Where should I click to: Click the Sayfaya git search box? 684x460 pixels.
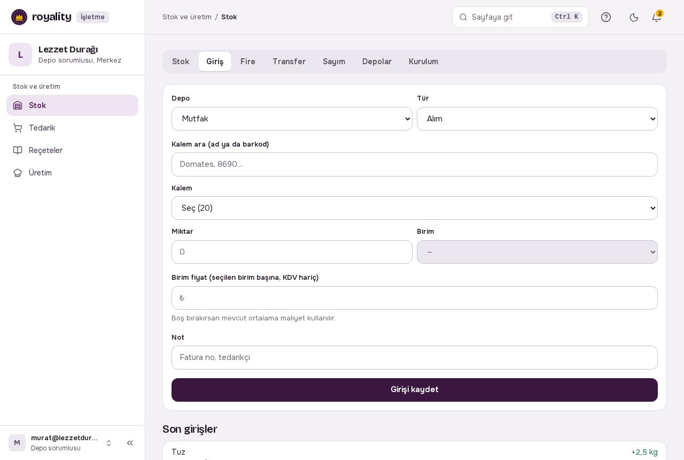click(x=520, y=17)
